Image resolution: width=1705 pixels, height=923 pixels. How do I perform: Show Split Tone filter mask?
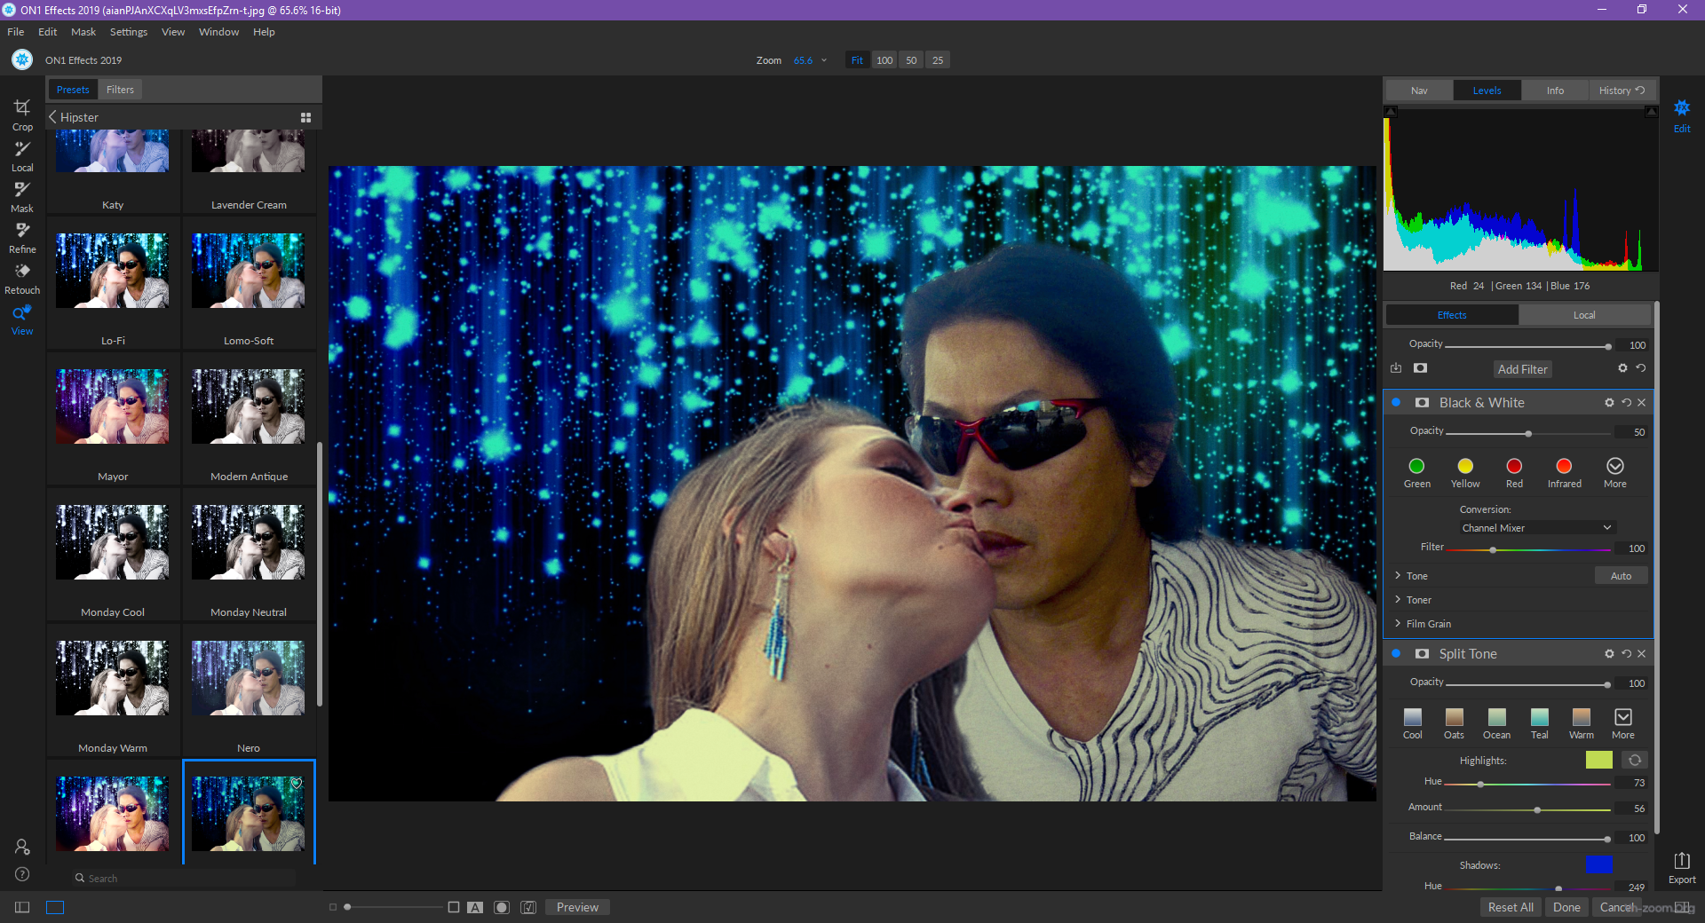pyautogui.click(x=1422, y=654)
